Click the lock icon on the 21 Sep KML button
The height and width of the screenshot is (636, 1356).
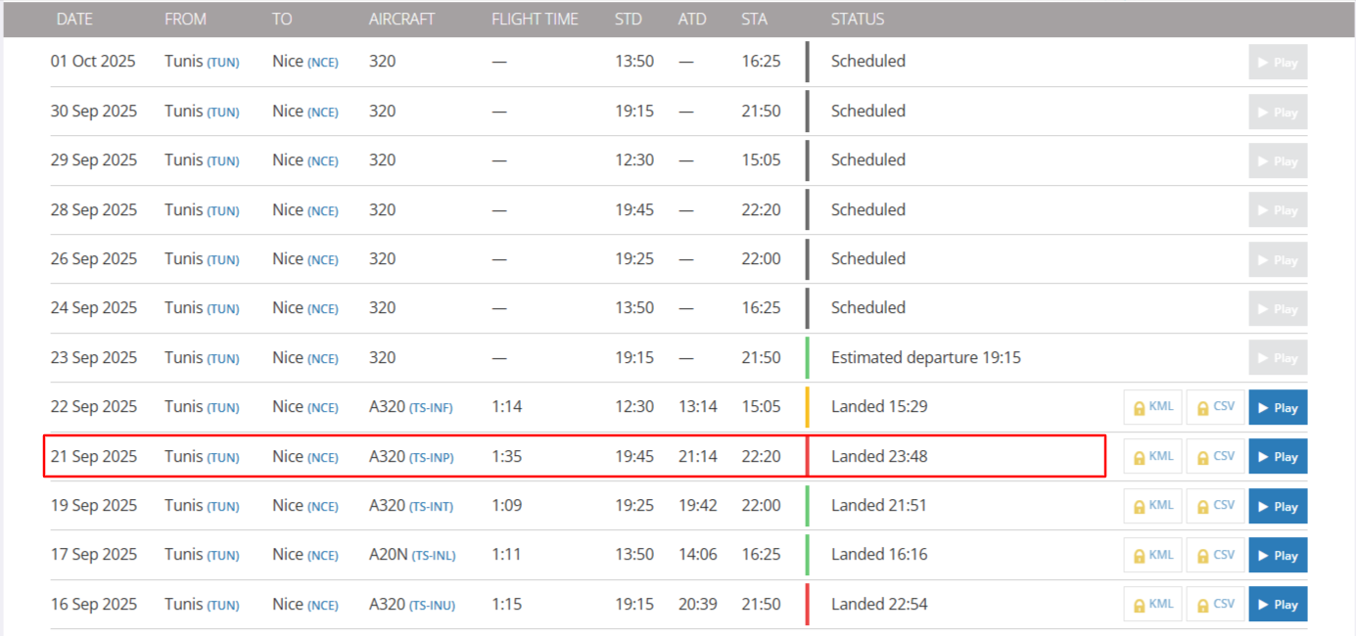tap(1138, 456)
